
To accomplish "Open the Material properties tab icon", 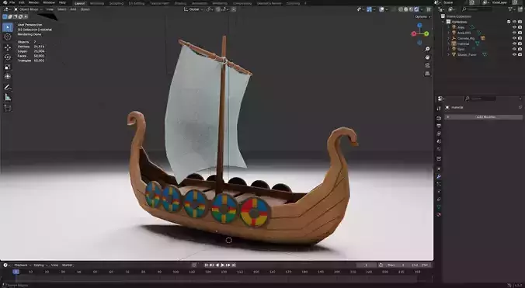I will click(439, 214).
